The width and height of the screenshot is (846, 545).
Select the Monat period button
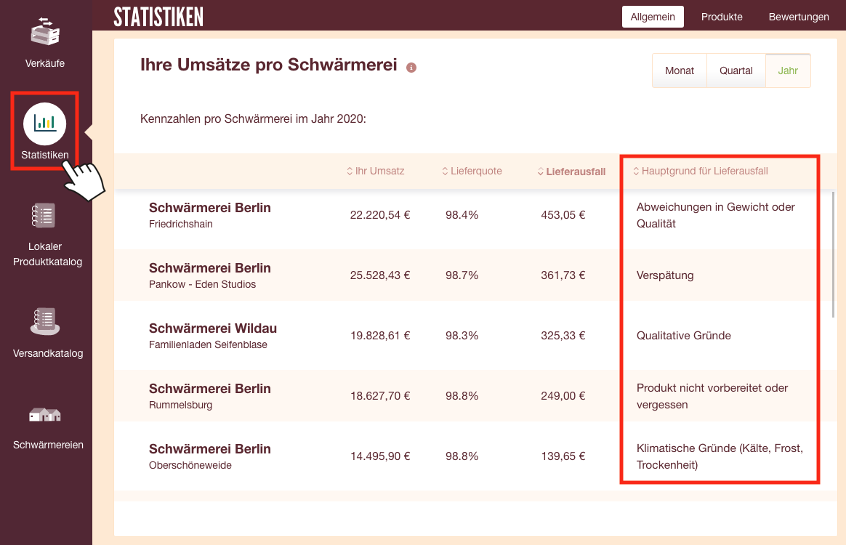pyautogui.click(x=680, y=70)
